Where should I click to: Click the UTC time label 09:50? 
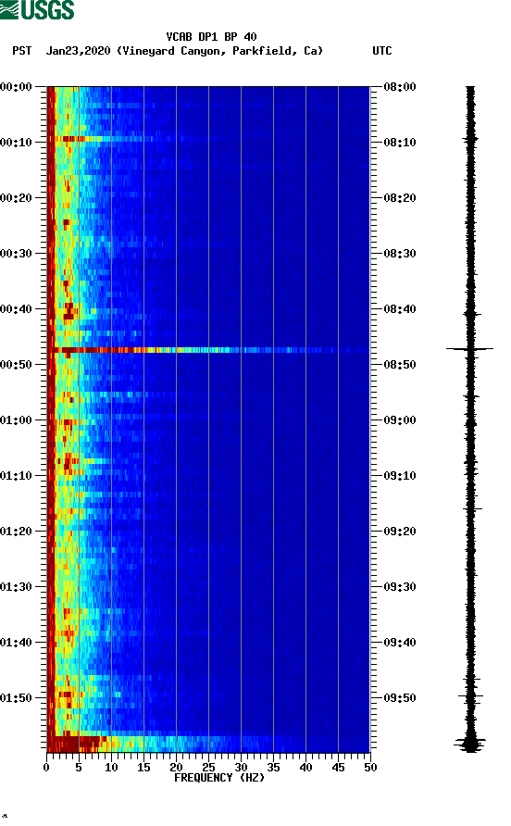click(400, 698)
